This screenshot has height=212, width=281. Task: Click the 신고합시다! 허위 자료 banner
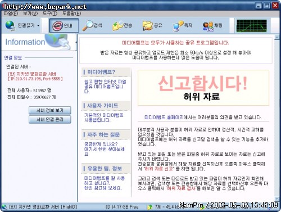203,88
